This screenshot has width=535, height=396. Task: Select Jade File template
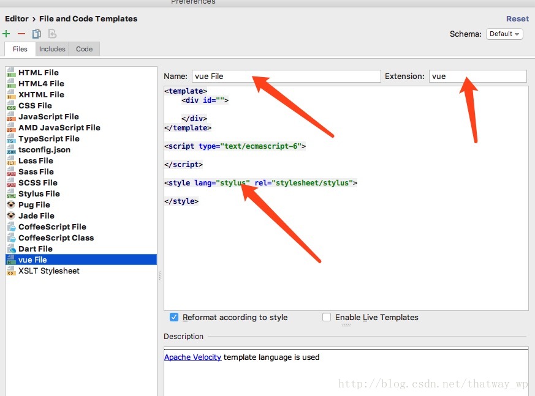tap(82, 215)
